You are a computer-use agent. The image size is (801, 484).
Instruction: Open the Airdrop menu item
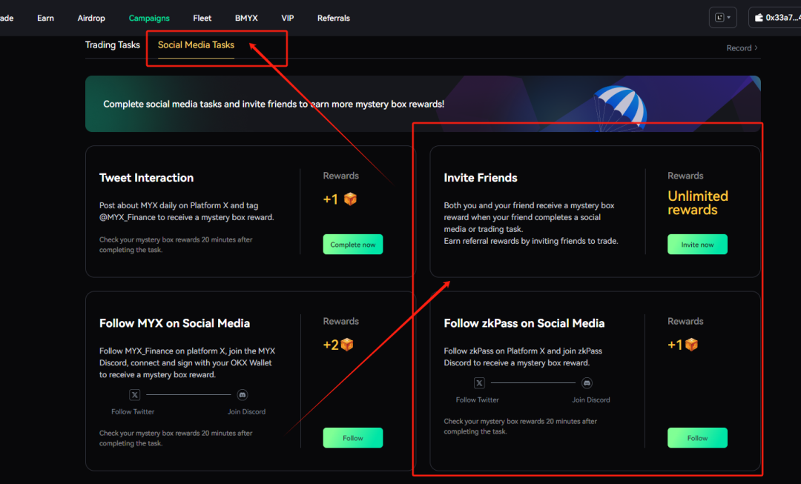click(x=91, y=18)
